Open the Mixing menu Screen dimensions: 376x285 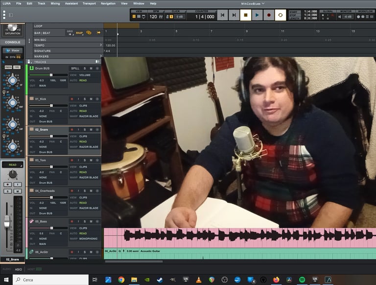pos(55,3)
